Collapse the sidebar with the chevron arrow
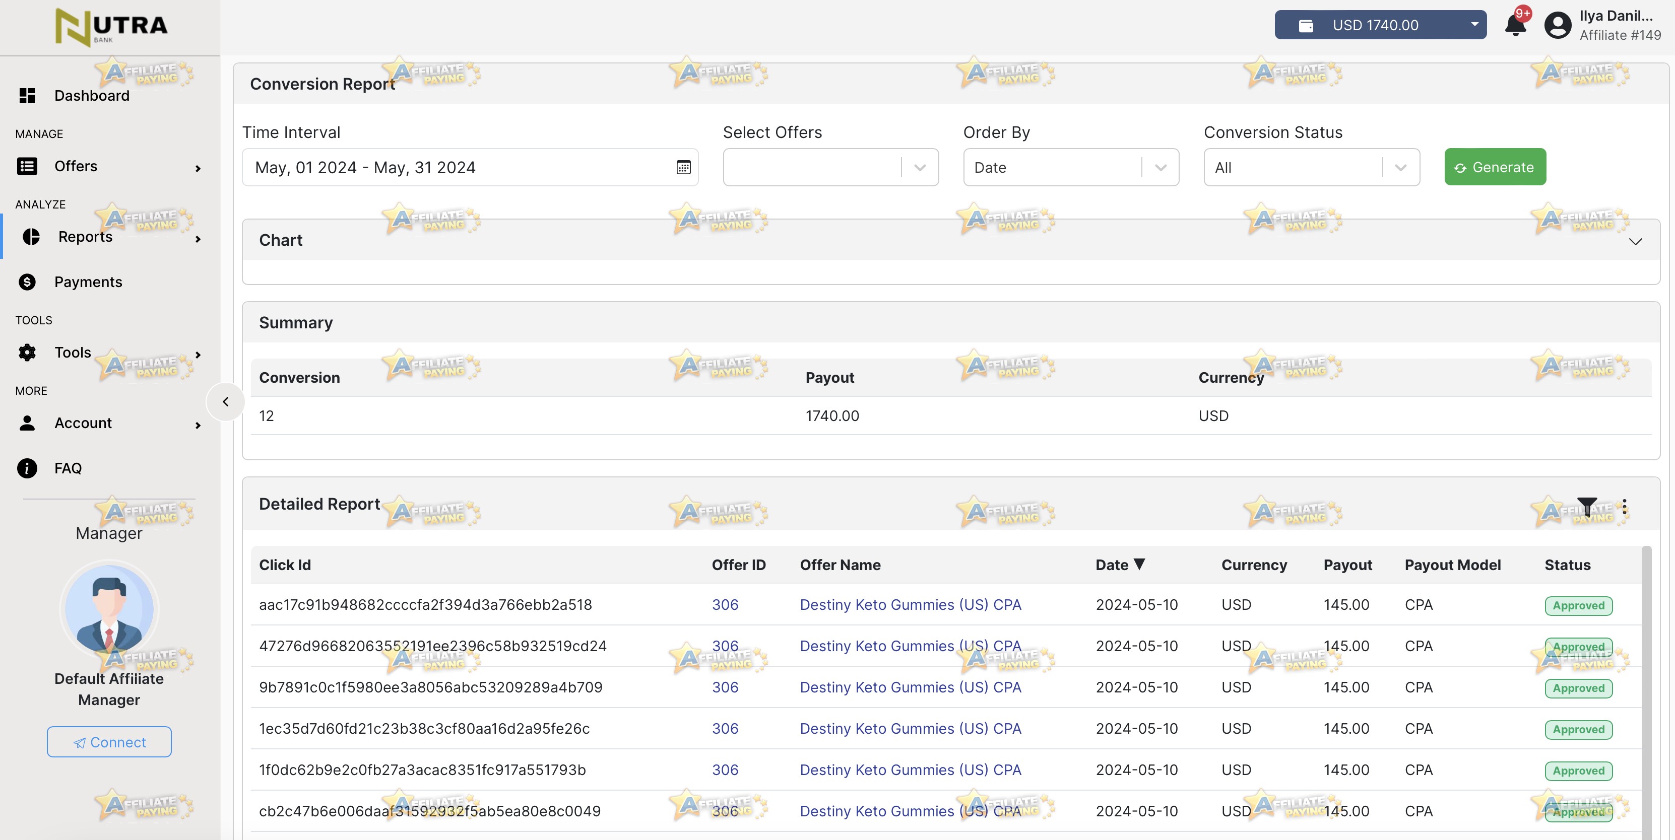 [x=226, y=401]
